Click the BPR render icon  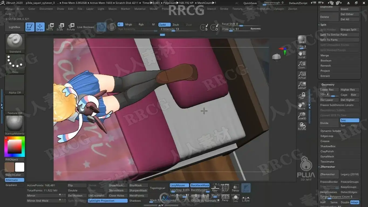[302, 40]
